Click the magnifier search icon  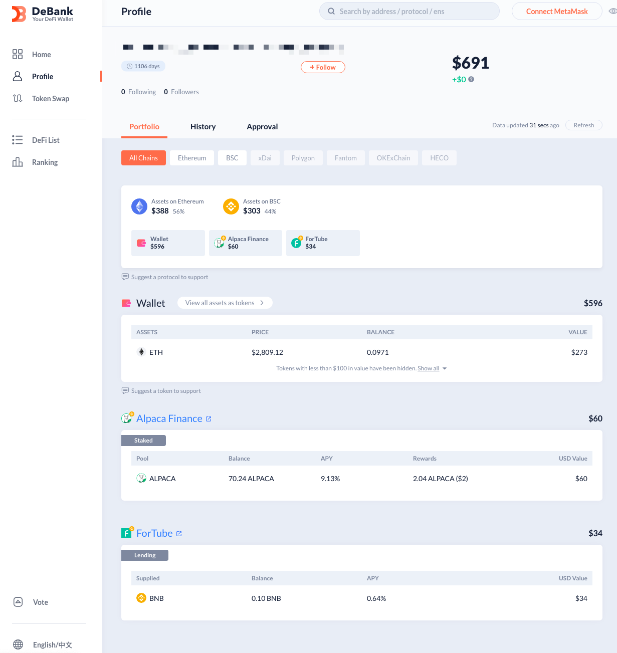(x=331, y=11)
